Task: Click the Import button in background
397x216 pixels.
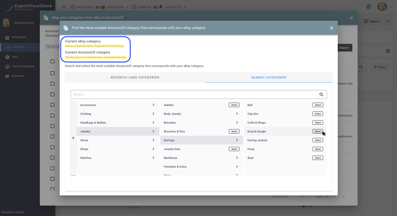Action: point(371,22)
